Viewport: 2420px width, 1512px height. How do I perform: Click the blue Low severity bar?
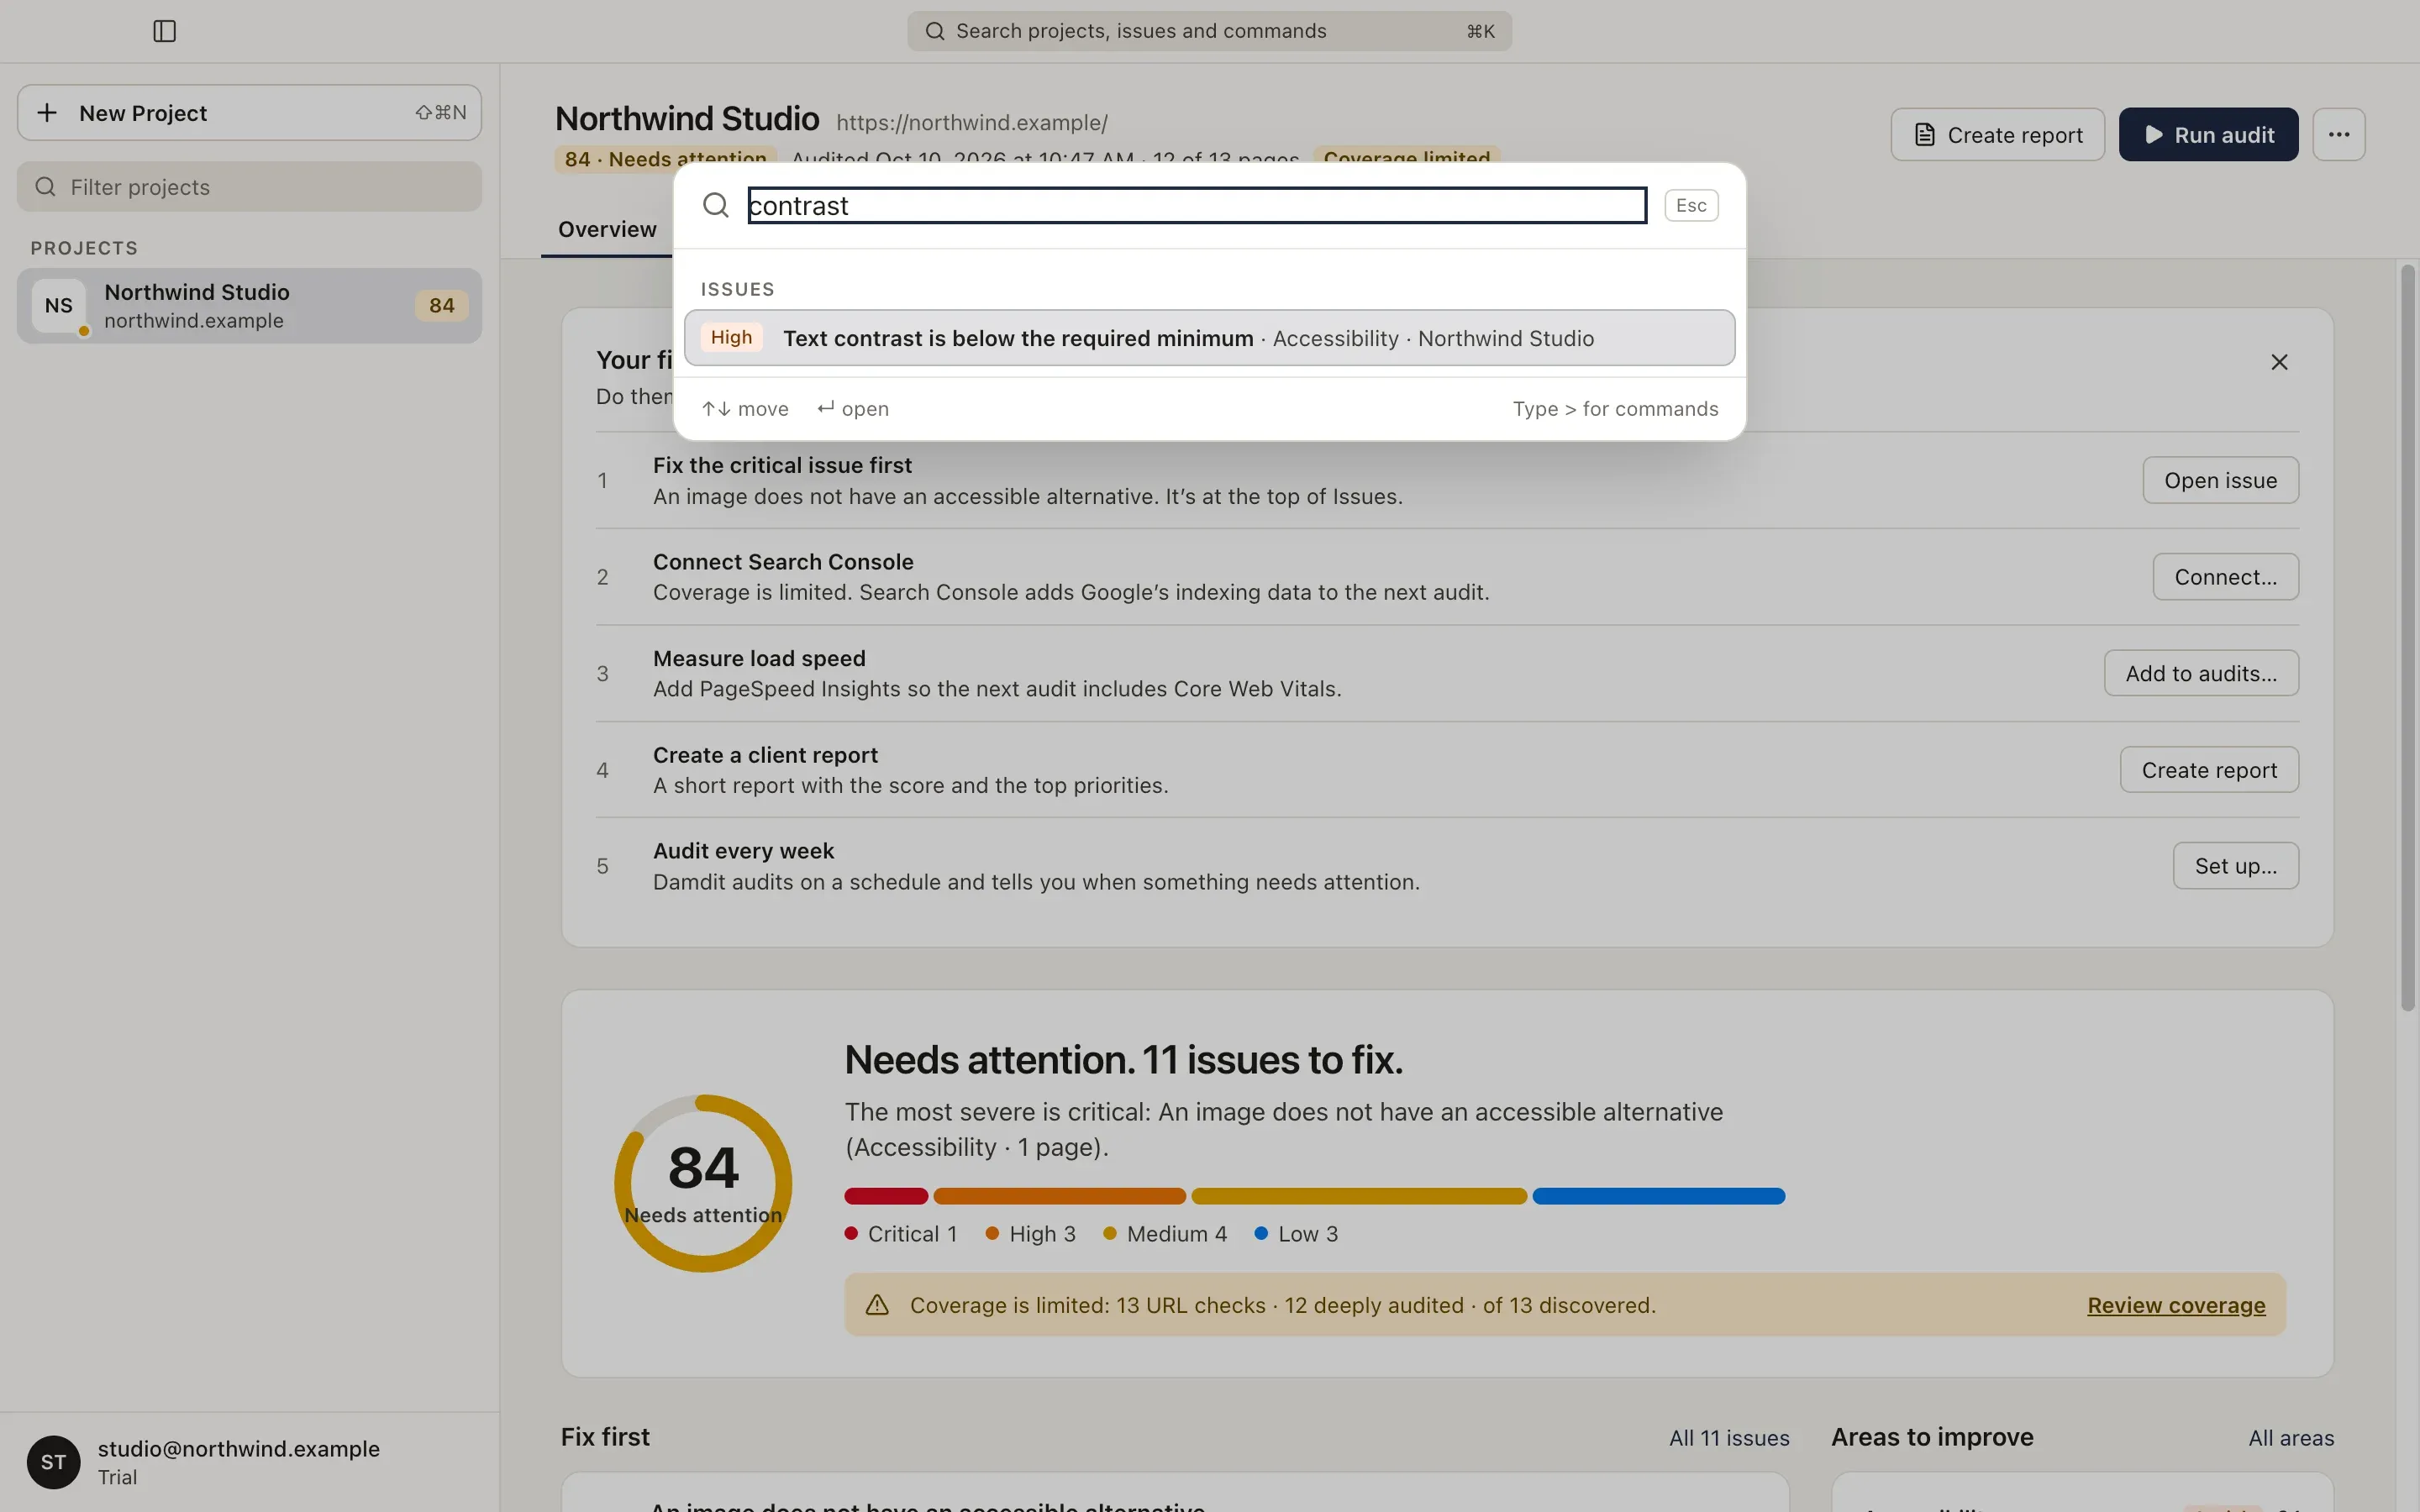(1658, 1196)
